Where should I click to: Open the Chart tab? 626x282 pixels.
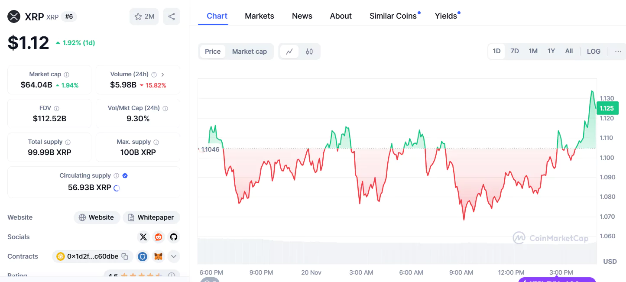tap(217, 16)
